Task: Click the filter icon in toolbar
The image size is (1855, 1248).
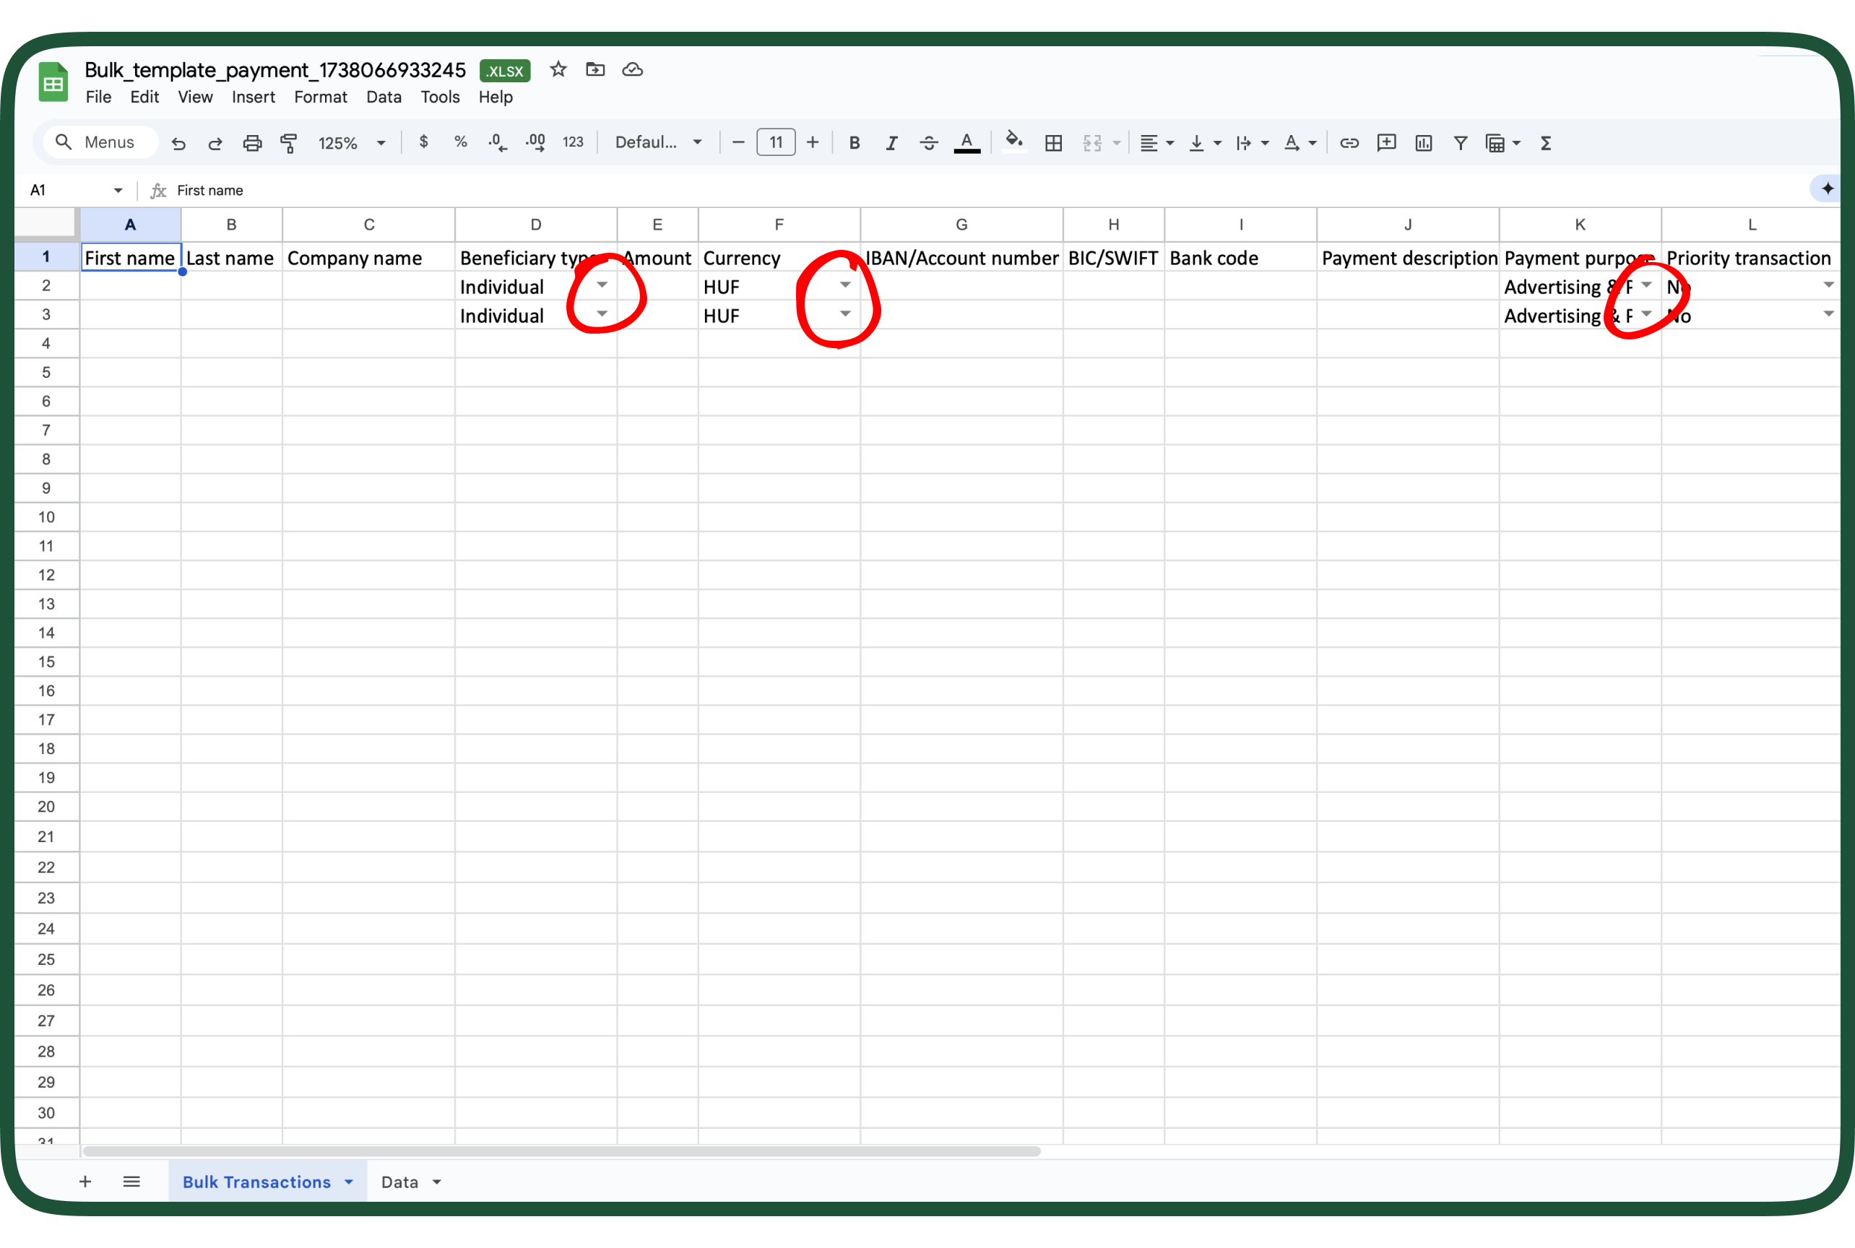Action: coord(1462,142)
